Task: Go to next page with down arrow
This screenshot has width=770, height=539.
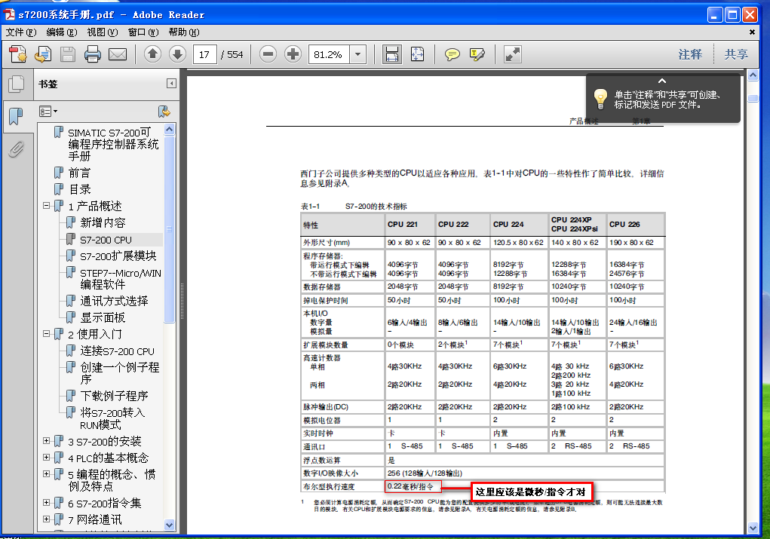Action: coord(177,54)
